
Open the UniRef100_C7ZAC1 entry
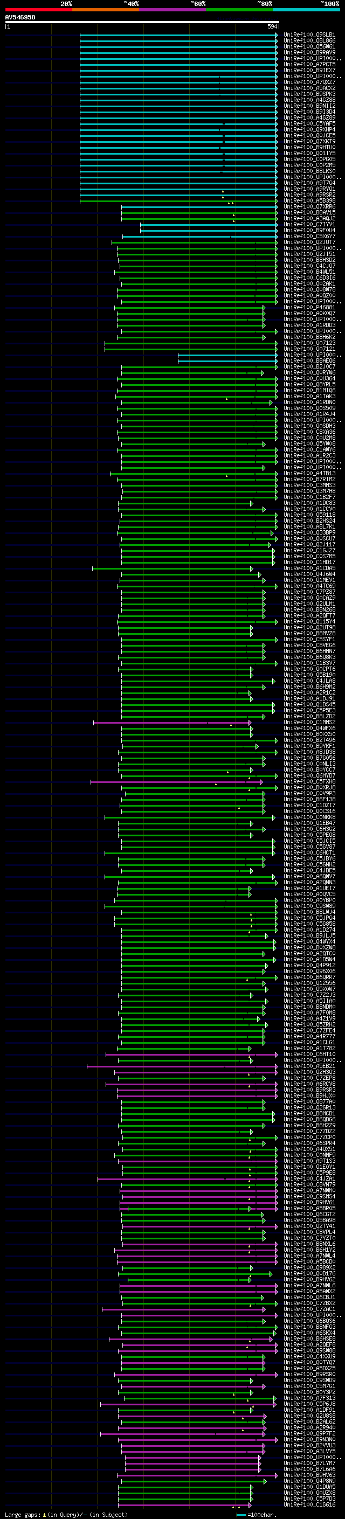point(309,1309)
